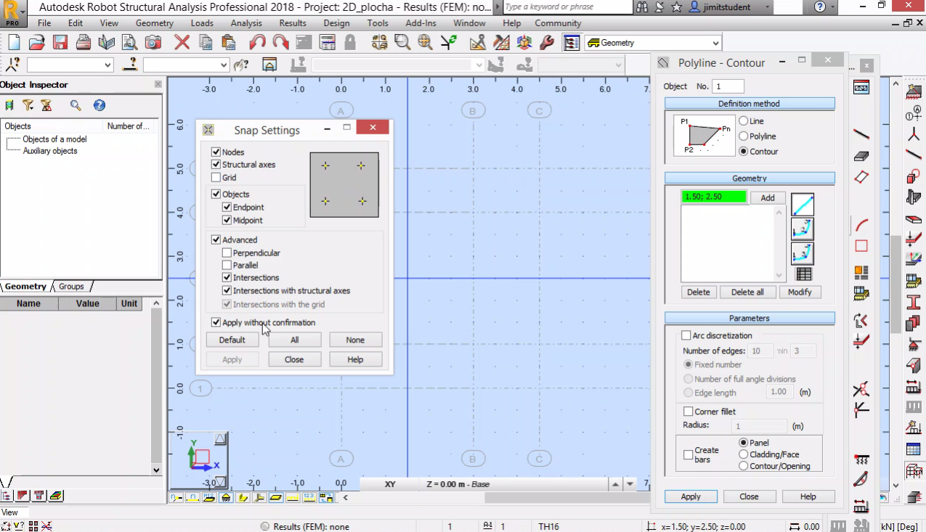926x532 pixels.
Task: Click the table grid icon in Geometry section
Action: tap(803, 274)
